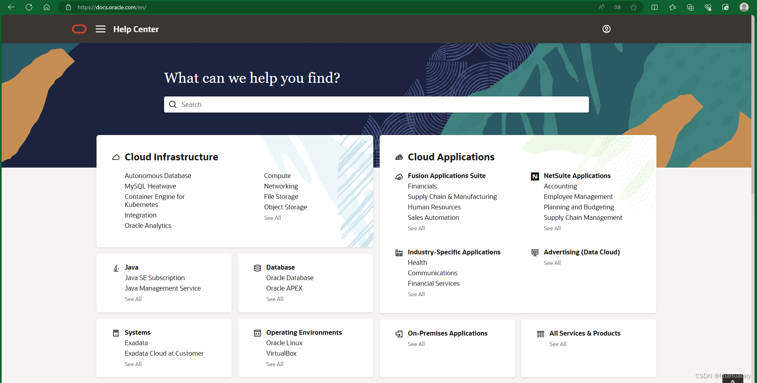This screenshot has height=383, width=757.
Task: Open Supply Chain & Manufacturing link
Action: pos(453,197)
